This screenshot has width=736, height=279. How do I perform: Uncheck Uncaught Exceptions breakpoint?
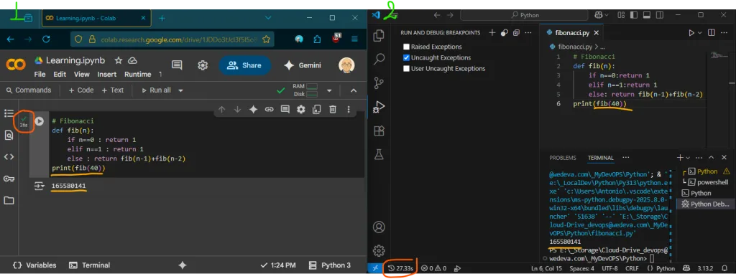407,57
